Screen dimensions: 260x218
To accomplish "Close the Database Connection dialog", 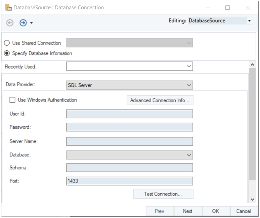I will [248, 7].
